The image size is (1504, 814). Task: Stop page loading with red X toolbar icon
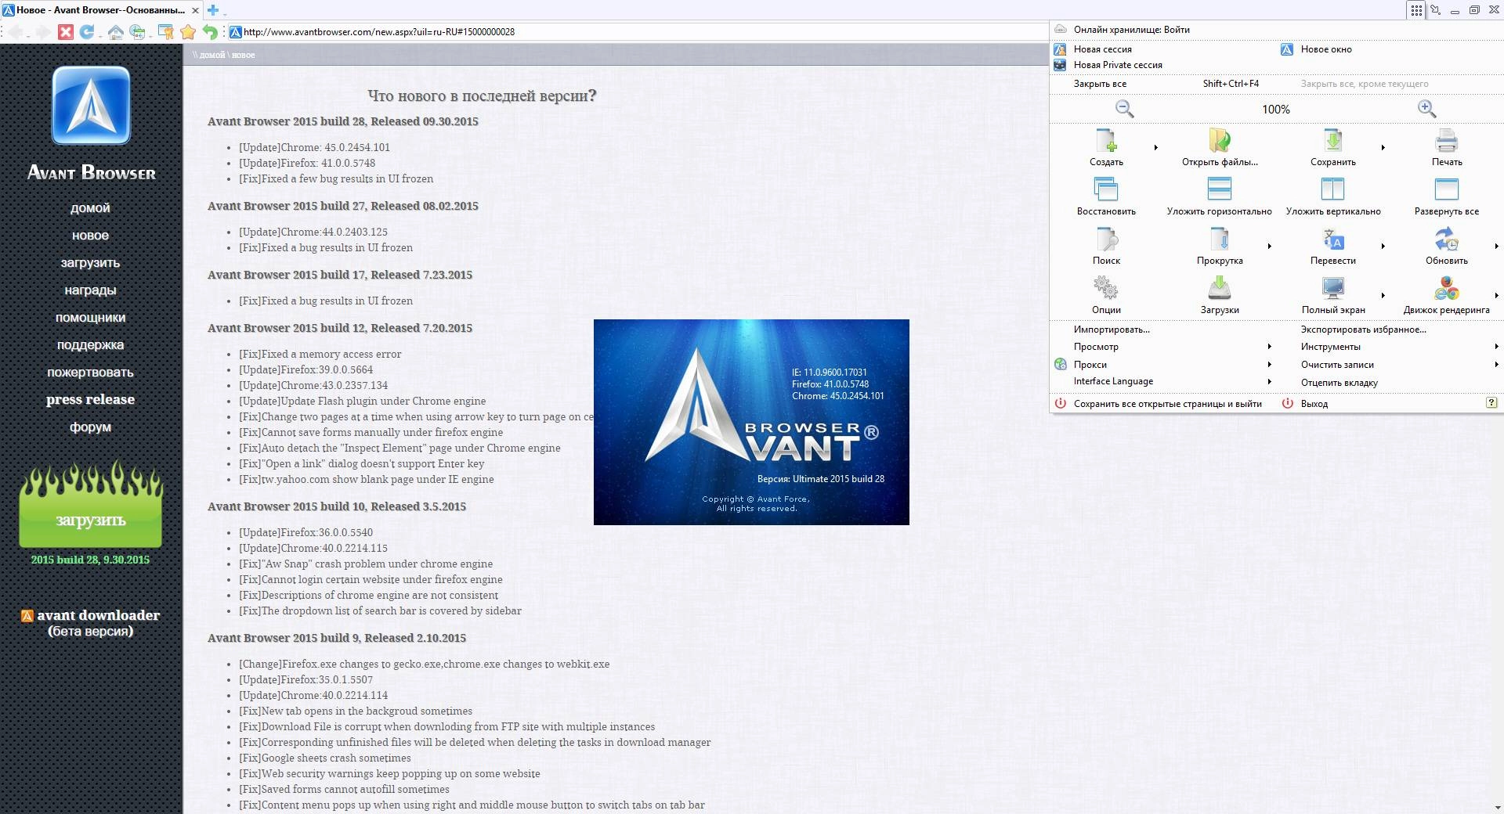[66, 32]
